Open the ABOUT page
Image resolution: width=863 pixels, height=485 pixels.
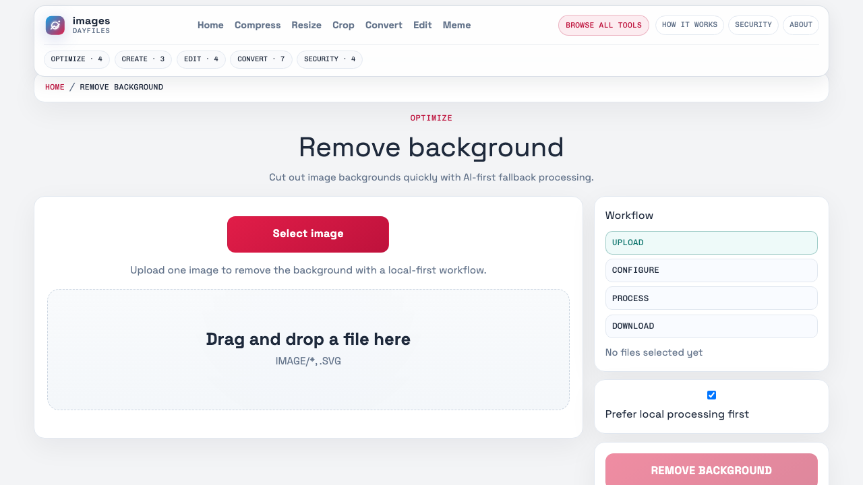click(x=800, y=25)
